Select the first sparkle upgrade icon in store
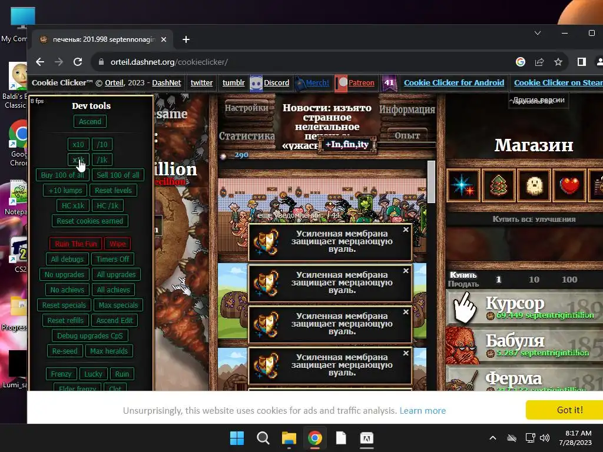Viewport: 603px width, 452px height. 463,185
